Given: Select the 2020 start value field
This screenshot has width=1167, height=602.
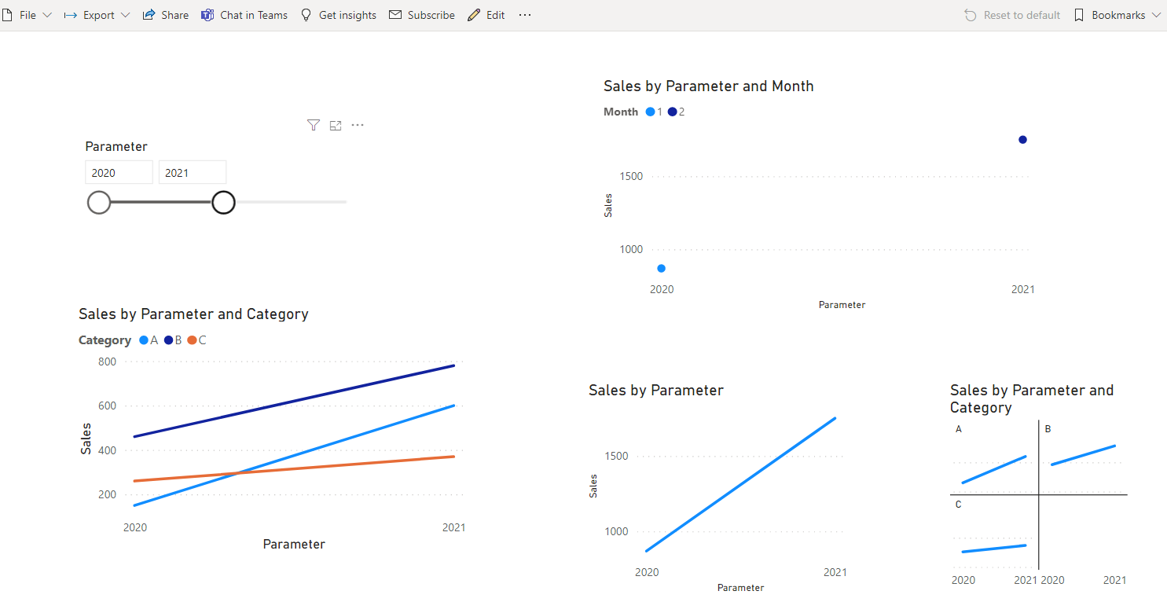Looking at the screenshot, I should tap(119, 172).
